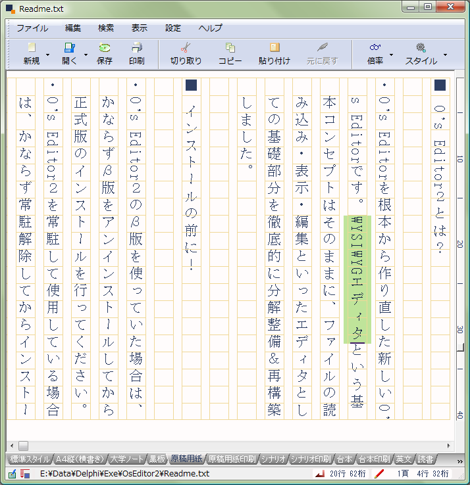The width and height of the screenshot is (470, 485).
Task: Print using the 印刷 toolbar icon
Action: click(x=137, y=47)
